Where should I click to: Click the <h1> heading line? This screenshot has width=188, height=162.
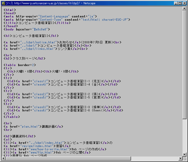tap(31, 36)
